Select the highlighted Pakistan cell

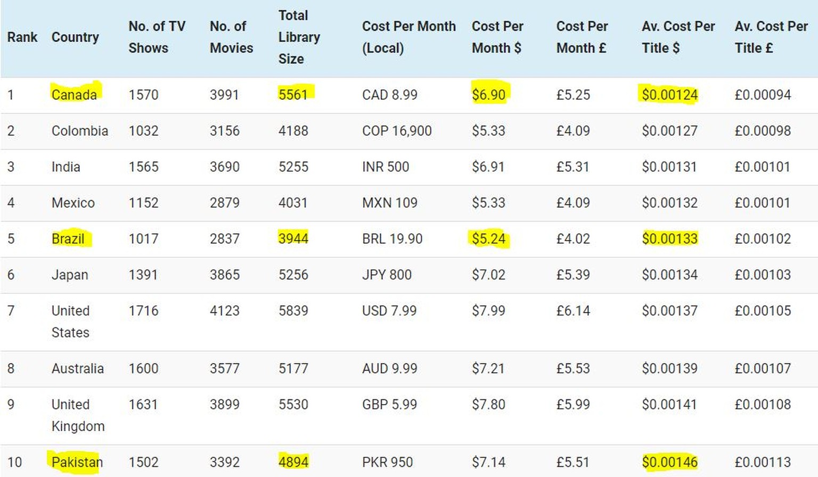[77, 462]
